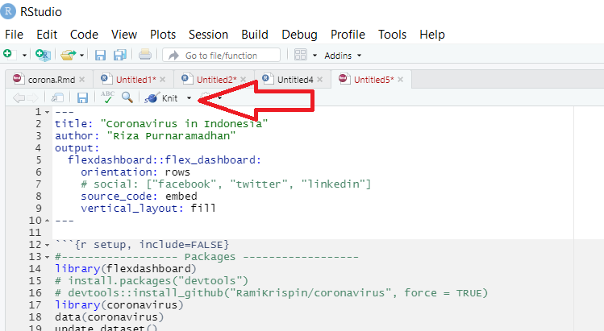Click the Go to file/function field
The height and width of the screenshot is (331, 604).
pos(221,55)
